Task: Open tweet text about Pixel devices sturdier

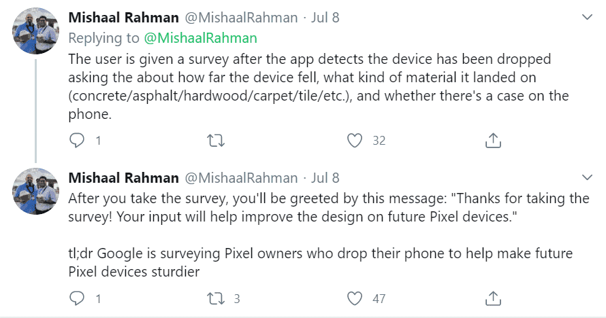Action: [x=321, y=262]
